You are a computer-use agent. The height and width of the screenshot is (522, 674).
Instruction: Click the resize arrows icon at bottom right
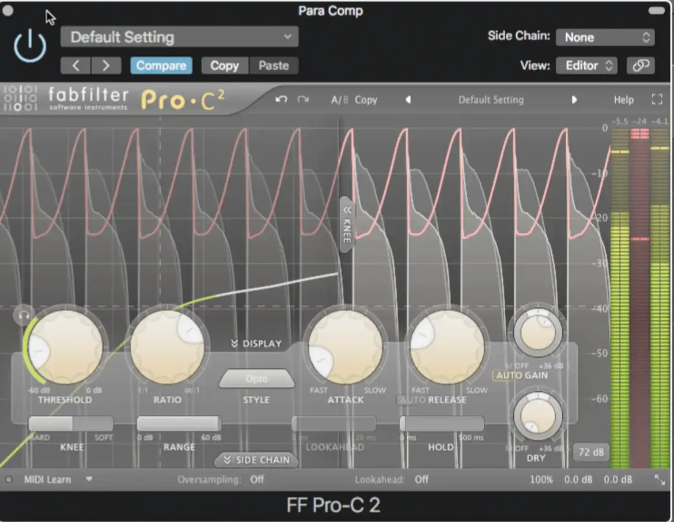[659, 479]
